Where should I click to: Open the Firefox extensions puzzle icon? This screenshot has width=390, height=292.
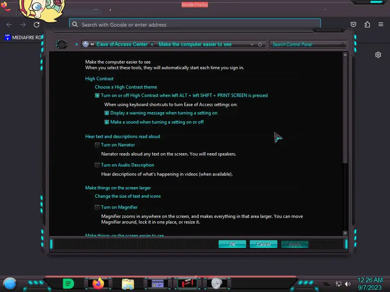(367, 24)
